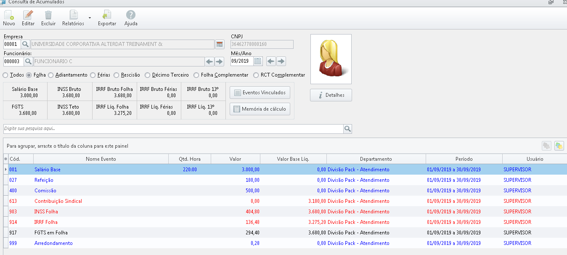
Task: Sort by Qtd. Hora column header
Action: (x=189, y=159)
